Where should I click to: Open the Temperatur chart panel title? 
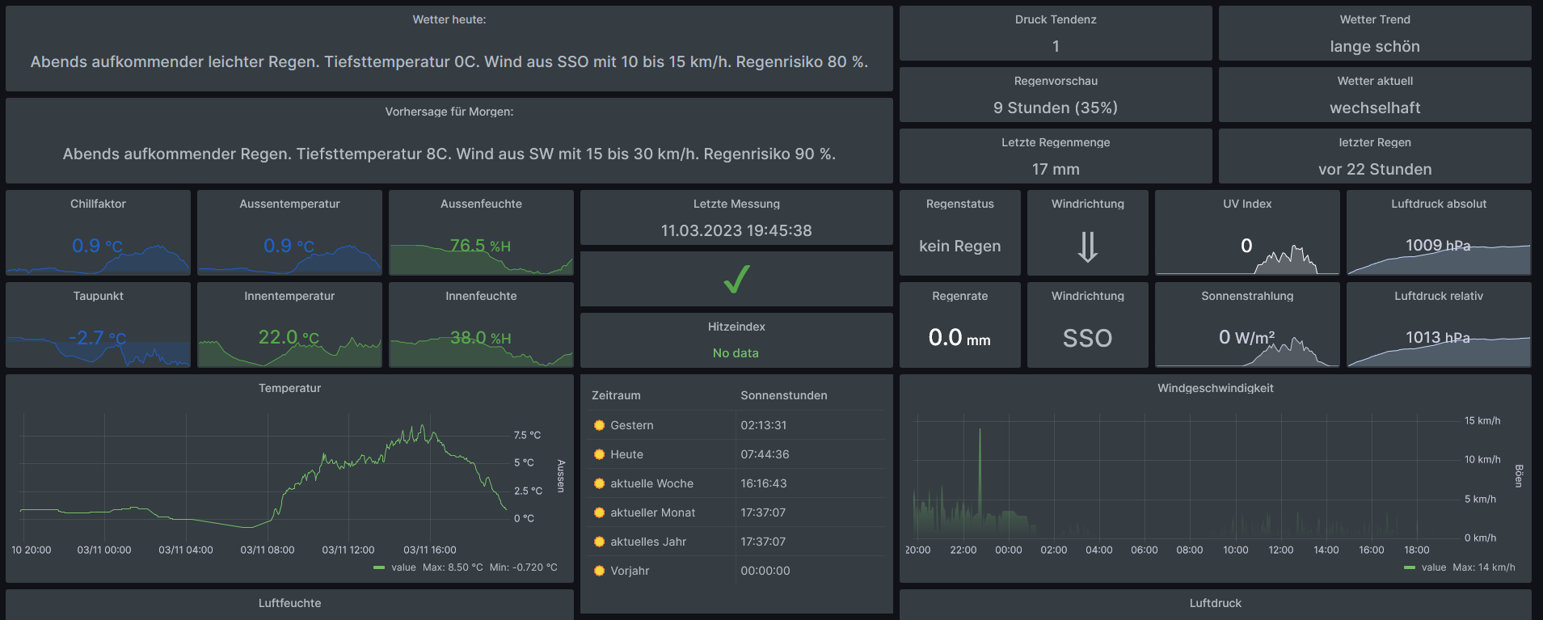click(289, 388)
